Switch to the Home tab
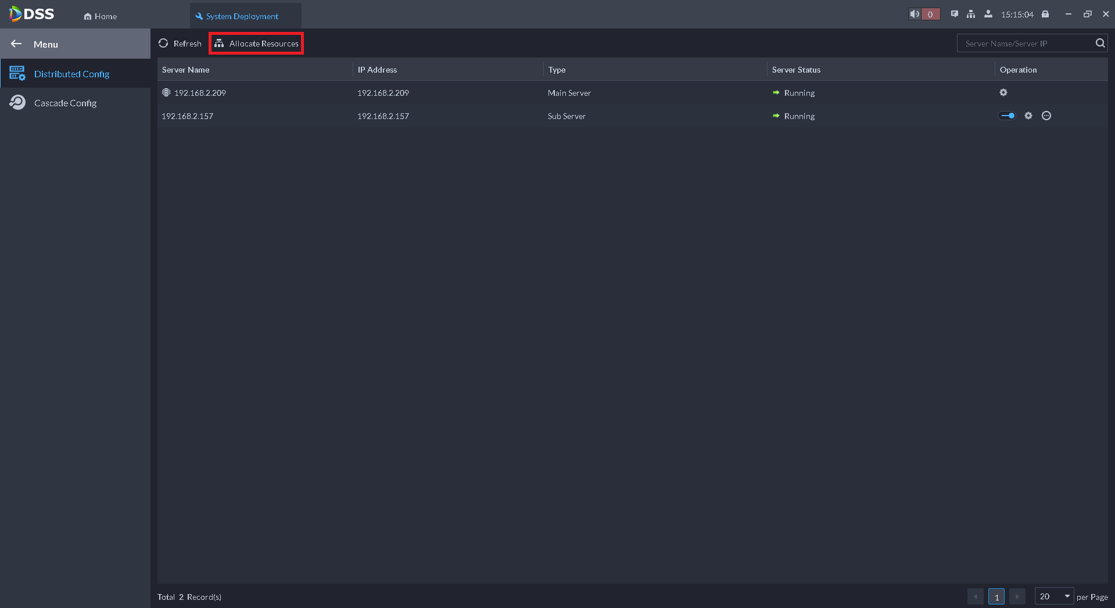 pyautogui.click(x=101, y=16)
